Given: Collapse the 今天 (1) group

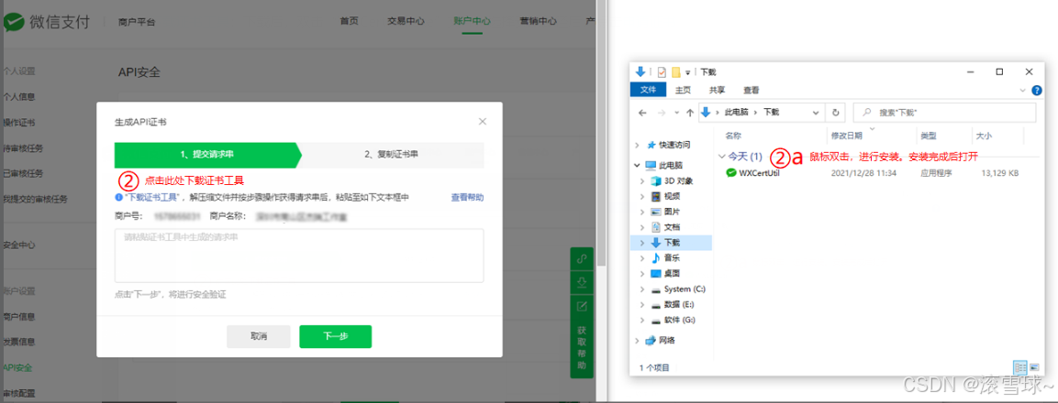Looking at the screenshot, I should (723, 157).
